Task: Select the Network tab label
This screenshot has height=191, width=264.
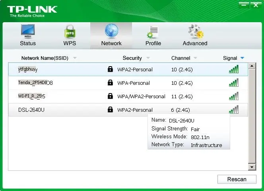Action: pos(111,43)
